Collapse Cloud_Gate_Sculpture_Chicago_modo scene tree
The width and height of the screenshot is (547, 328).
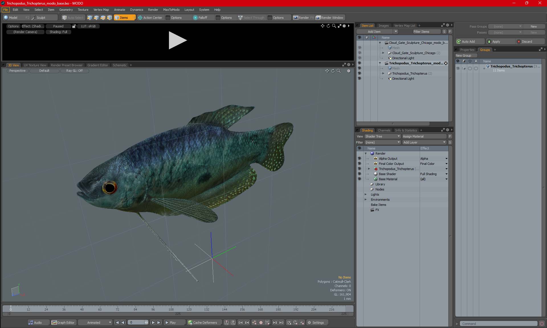tap(380, 43)
